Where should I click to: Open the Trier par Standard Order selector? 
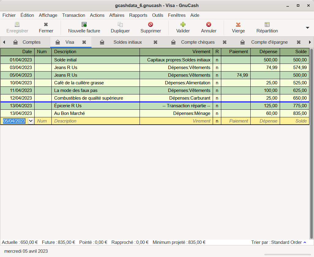279,242
